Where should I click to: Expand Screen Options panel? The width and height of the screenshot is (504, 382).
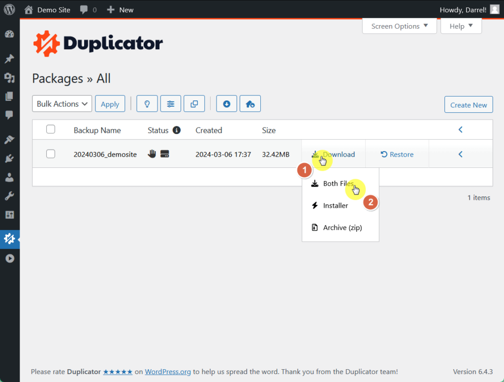click(399, 26)
